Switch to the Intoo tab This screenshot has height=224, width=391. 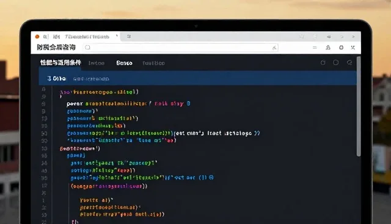[97, 63]
